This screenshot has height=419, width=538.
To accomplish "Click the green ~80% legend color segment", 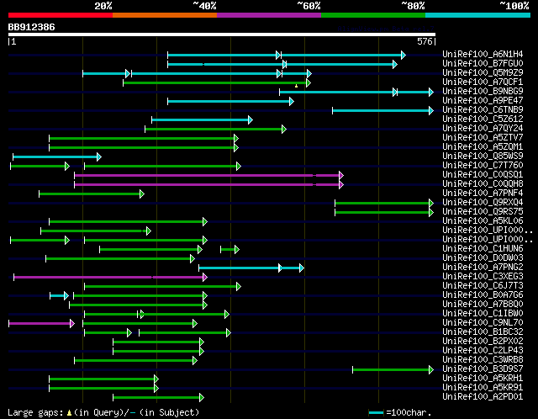I will pos(373,15).
